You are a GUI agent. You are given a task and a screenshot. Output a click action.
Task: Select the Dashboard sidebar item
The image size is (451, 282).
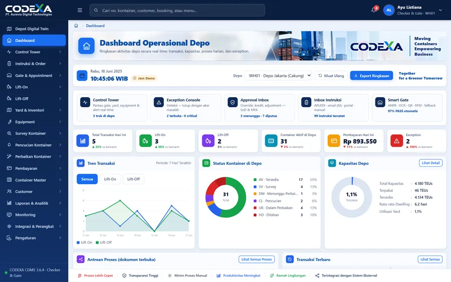point(34,40)
